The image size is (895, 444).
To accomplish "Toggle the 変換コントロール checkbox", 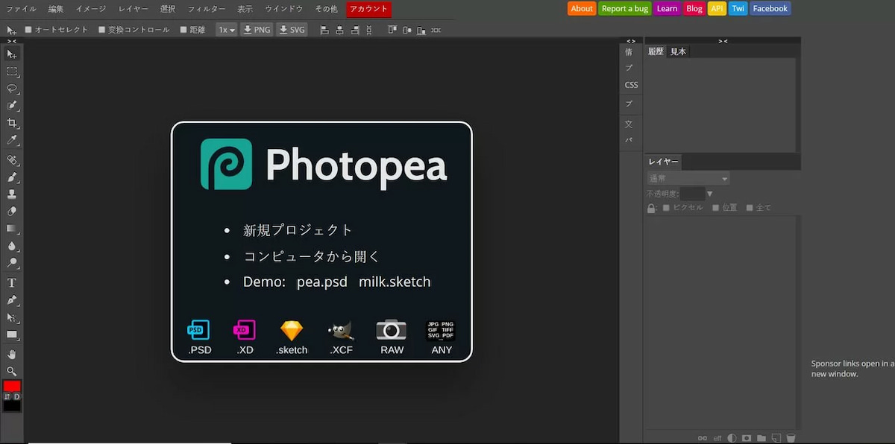I will coord(102,30).
